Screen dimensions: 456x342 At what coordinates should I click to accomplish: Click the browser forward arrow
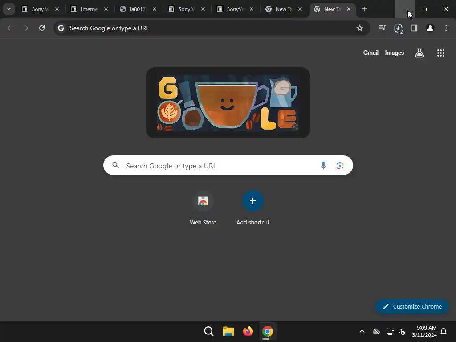pyautogui.click(x=26, y=28)
